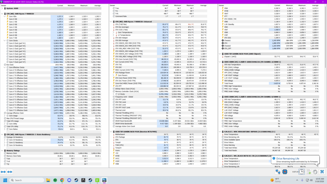The image size is (327, 184).
Task: Collapse the Nuvoton NCT6799D sensor section
Action: click(111, 132)
